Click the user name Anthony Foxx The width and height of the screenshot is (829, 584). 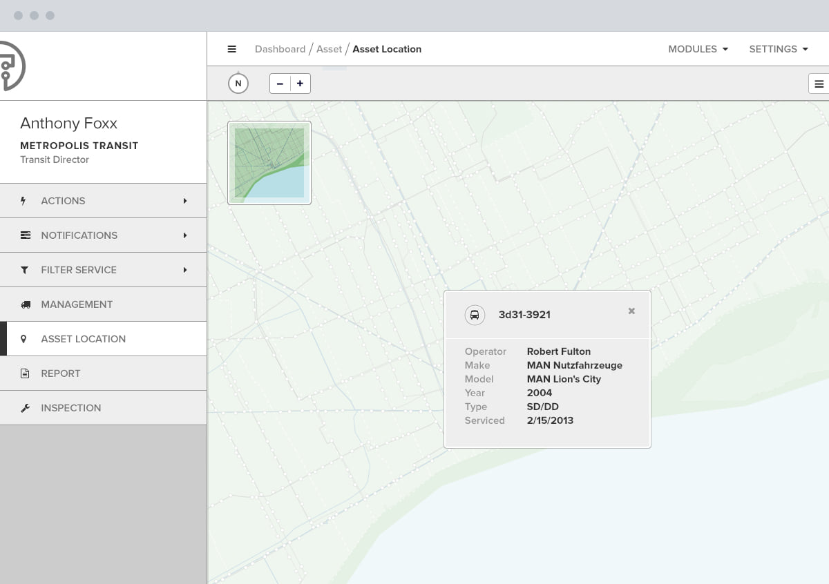click(x=68, y=124)
